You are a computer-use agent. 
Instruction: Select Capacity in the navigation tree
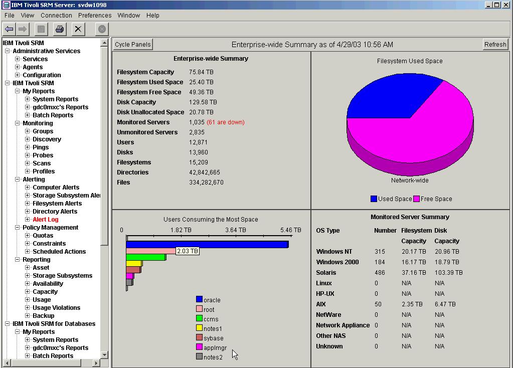click(45, 292)
